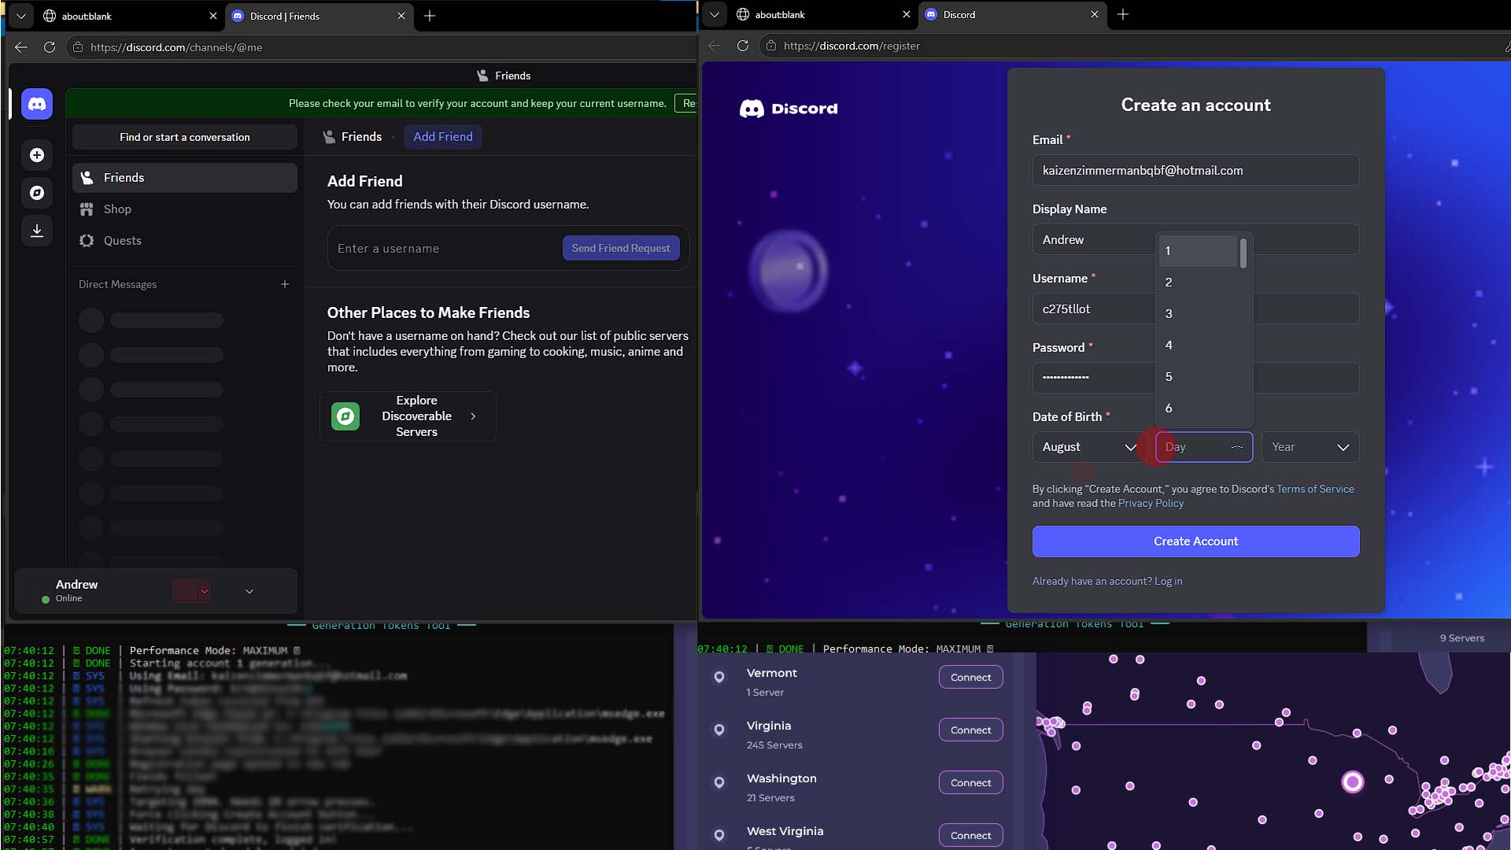Connect to West Virginia servers
This screenshot has width=1511, height=850.
point(970,835)
